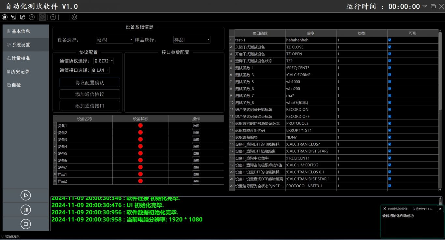
Task: Click the prohibited/disable toolbar icon
Action: point(42,17)
